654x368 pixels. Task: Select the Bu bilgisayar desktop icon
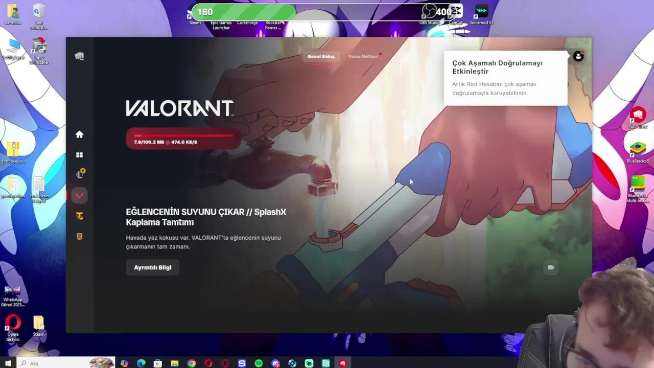13,50
